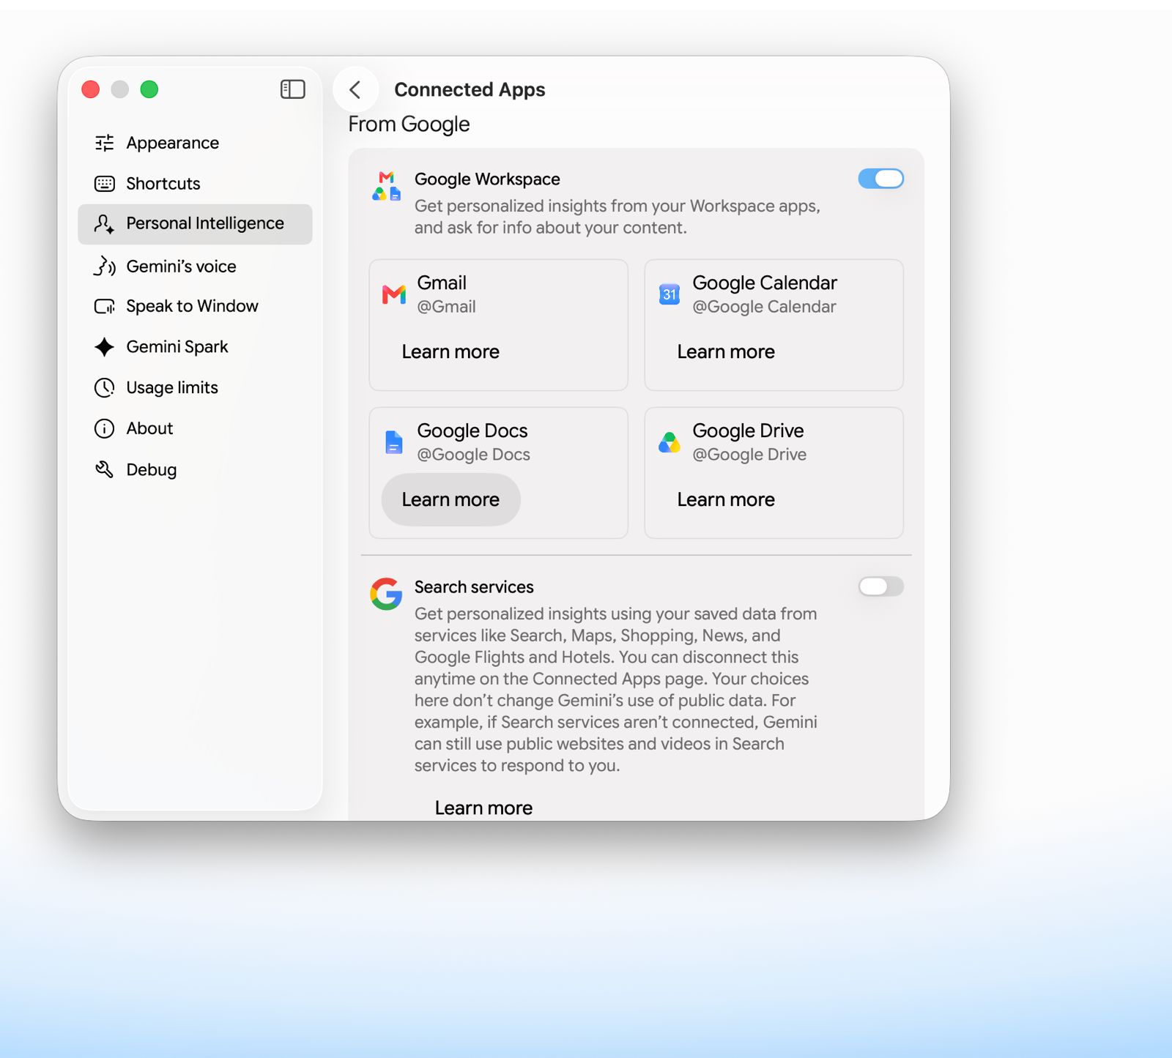Click the Google Calendar icon
The width and height of the screenshot is (1172, 1058).
click(x=670, y=294)
